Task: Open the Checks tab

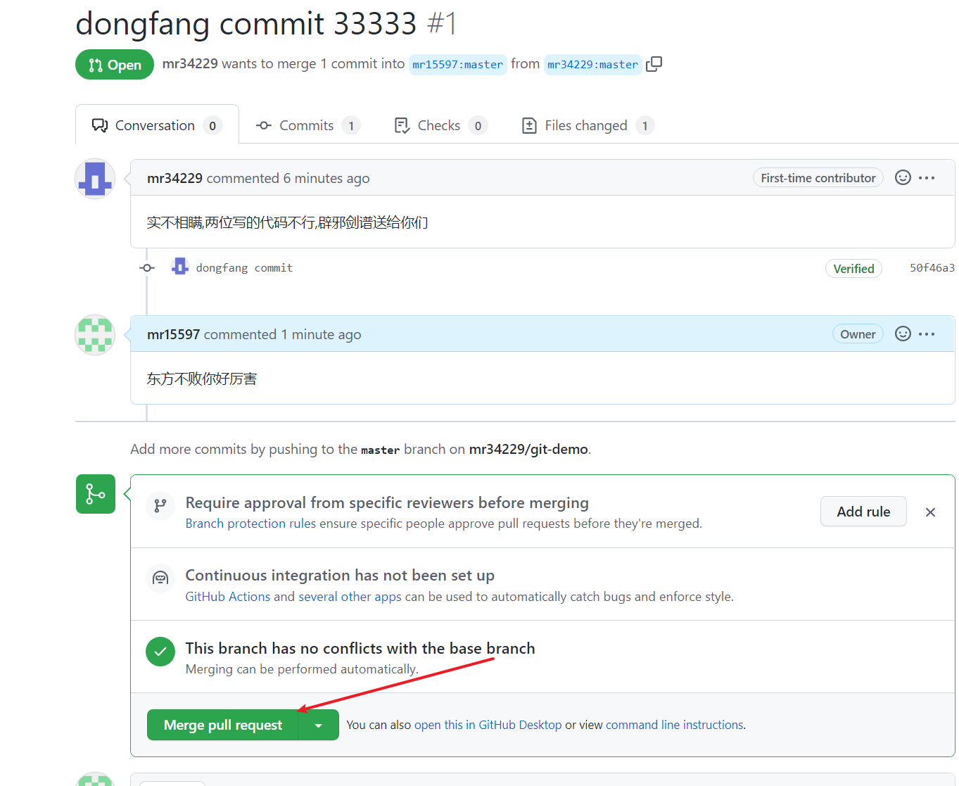Action: 440,125
